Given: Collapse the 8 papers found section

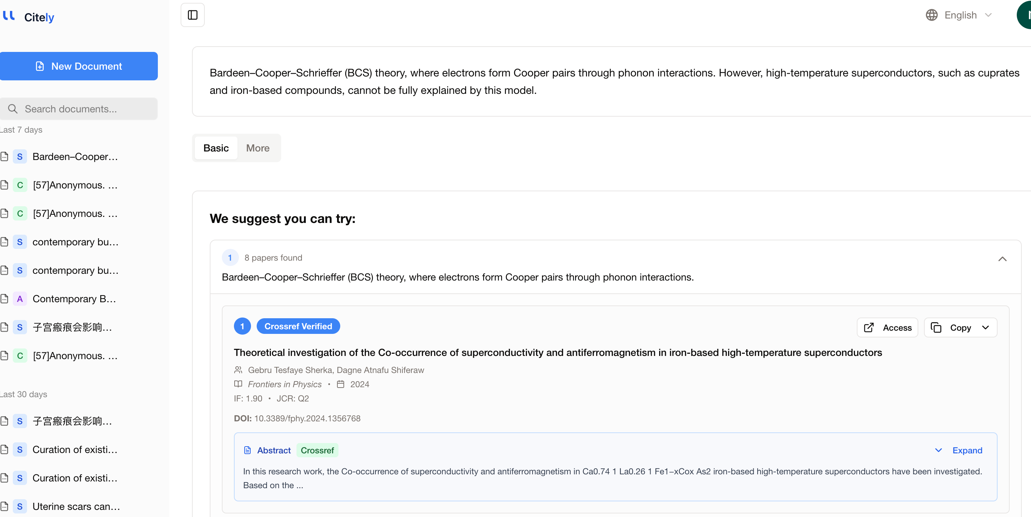Looking at the screenshot, I should point(1002,259).
